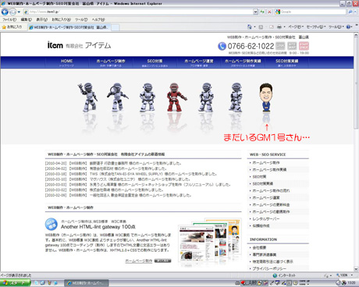The image size is (359, 287).
Task: Click the round blue WEB標準 badge icon
Action: tap(52, 224)
